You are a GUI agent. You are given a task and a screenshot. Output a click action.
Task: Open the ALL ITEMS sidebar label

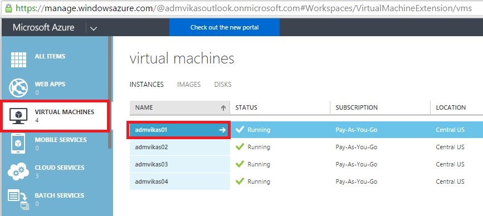tap(50, 56)
